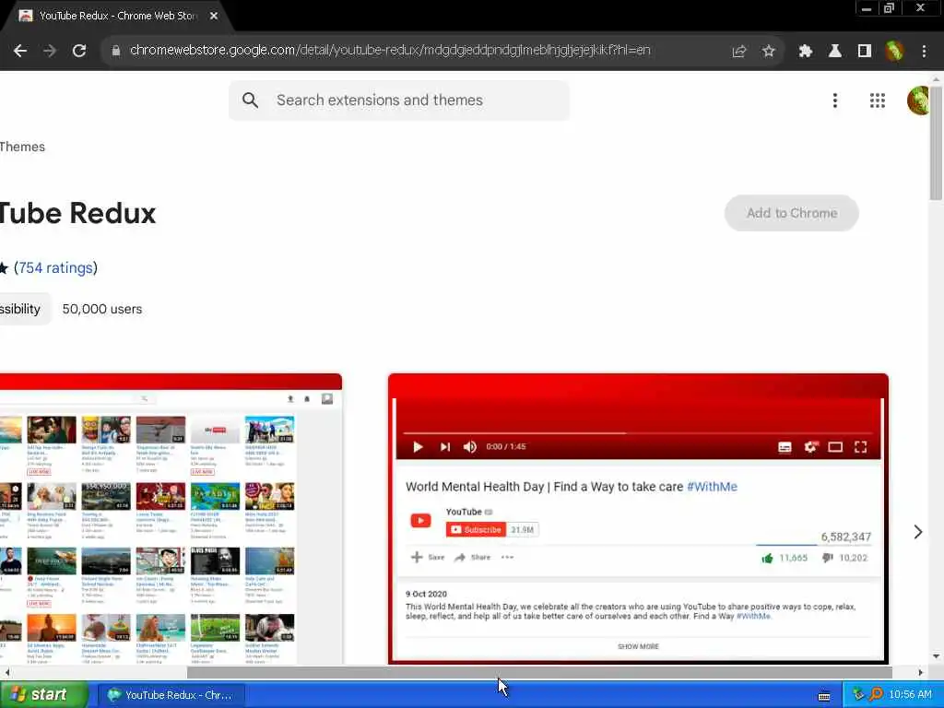
Task: Click the thumbs up 11,665 icon
Action: (767, 558)
